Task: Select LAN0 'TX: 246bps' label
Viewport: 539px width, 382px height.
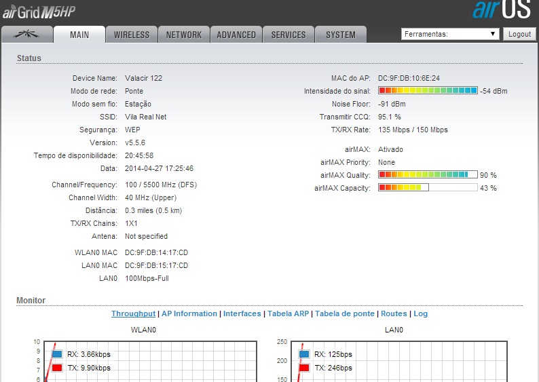Action: pos(333,368)
